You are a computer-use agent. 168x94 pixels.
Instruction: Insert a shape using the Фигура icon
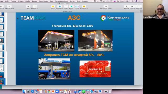pyautogui.click(x=71, y=7)
